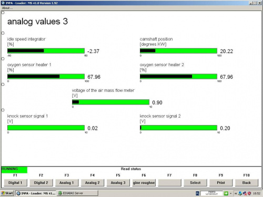Click the 'Read status' label
Screen dimensions: 263x197
pyautogui.click(x=131, y=169)
